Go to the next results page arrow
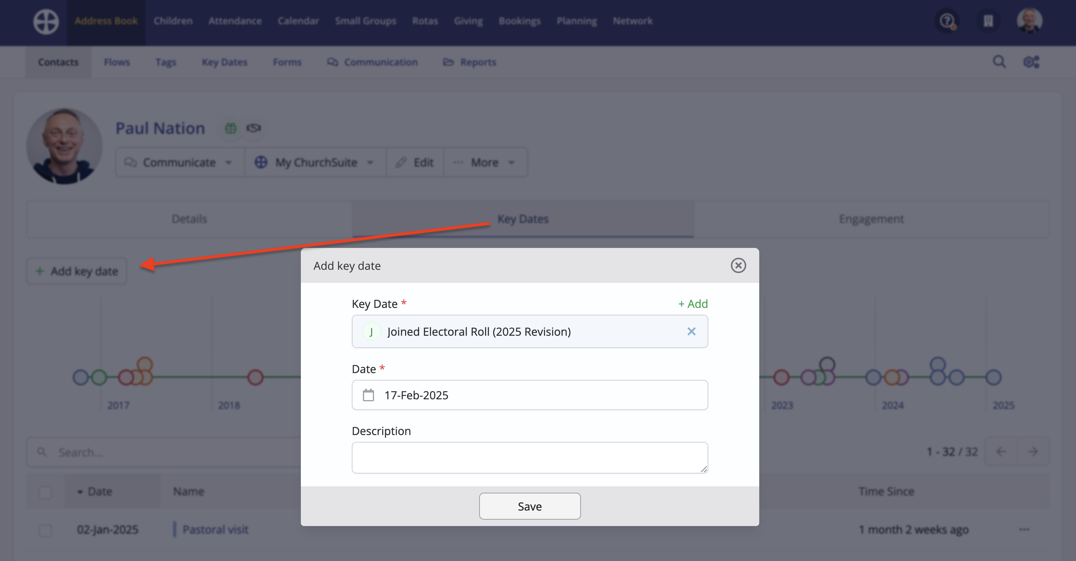The height and width of the screenshot is (561, 1076). point(1033,451)
